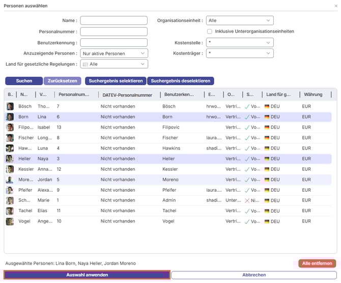Viewport: 341px width, 283px height.
Task: Click Jordan Moreno's avatar icon
Action: click(10, 180)
